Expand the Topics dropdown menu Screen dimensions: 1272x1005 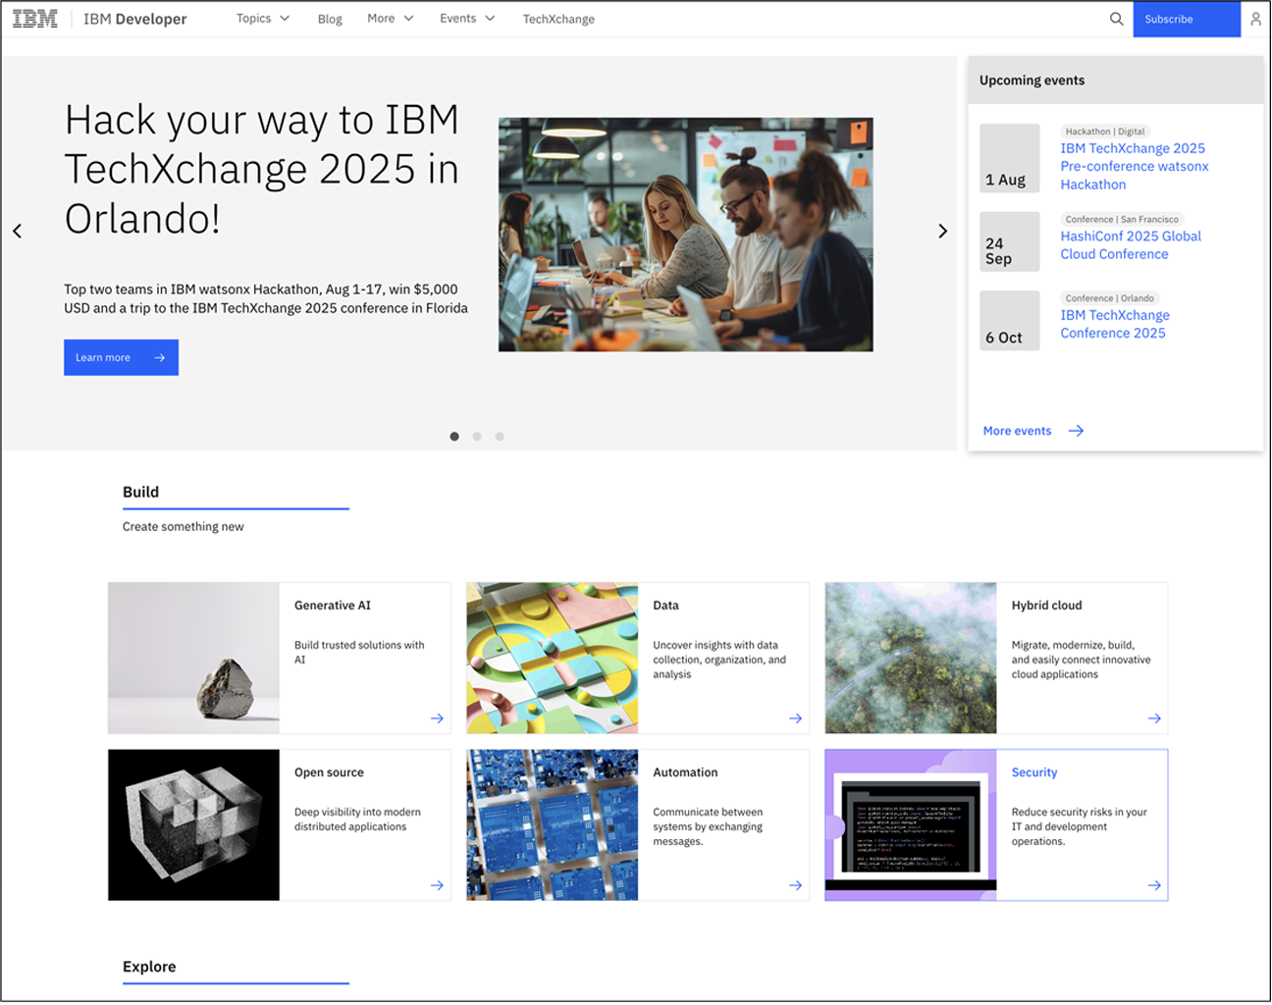pos(263,19)
